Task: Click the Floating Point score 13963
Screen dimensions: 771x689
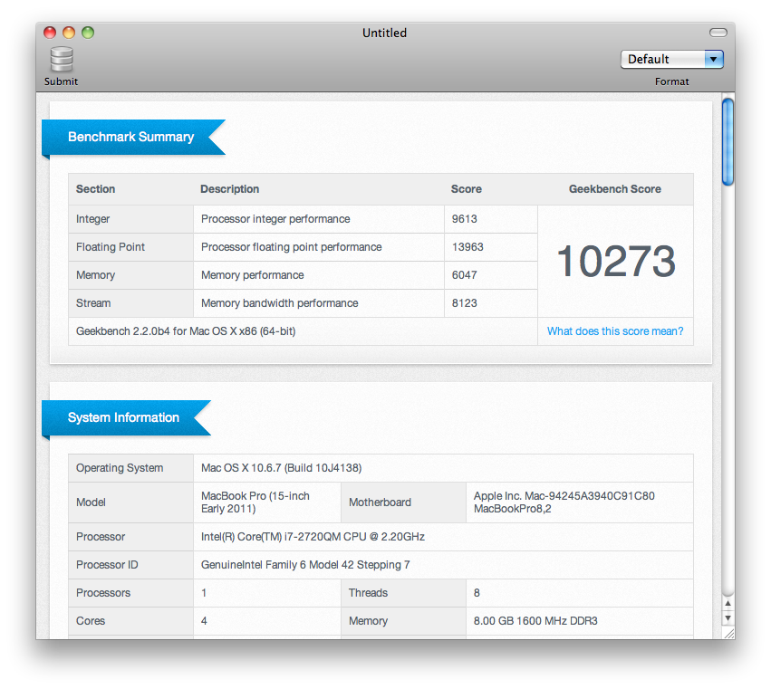Action: (x=467, y=247)
